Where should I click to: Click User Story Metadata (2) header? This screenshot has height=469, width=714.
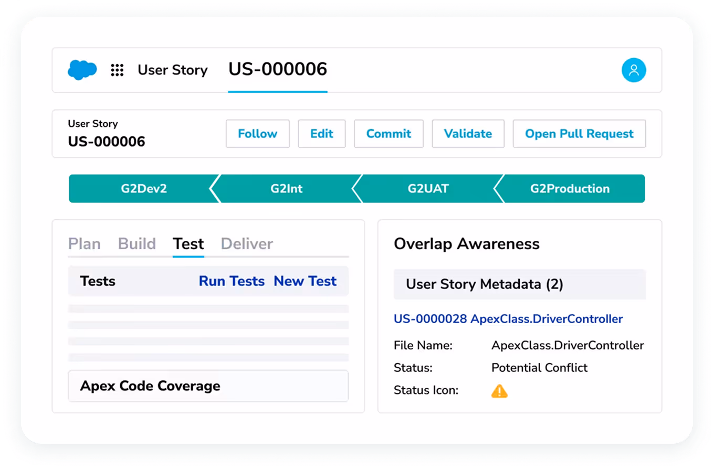pyautogui.click(x=520, y=284)
